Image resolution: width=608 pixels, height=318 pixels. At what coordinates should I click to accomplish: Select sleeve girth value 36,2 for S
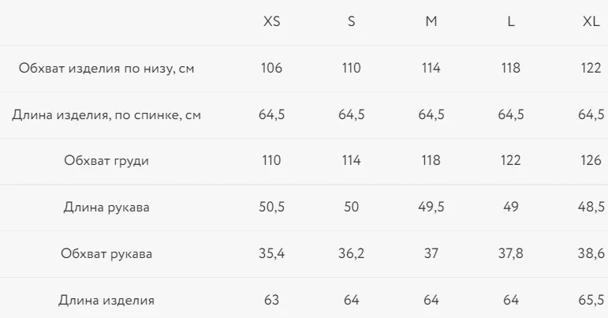351,253
